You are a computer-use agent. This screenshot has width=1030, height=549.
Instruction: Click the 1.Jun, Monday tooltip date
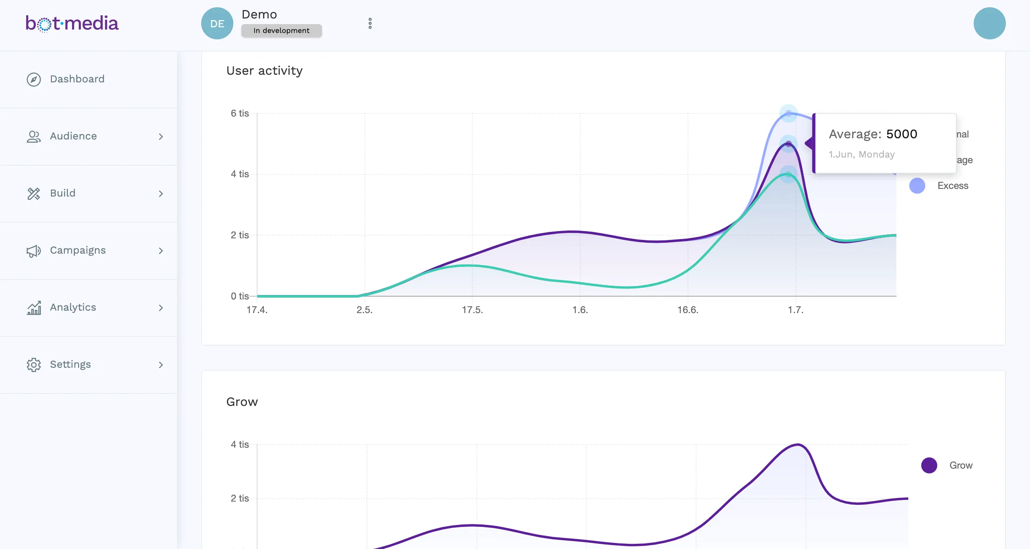[861, 154]
